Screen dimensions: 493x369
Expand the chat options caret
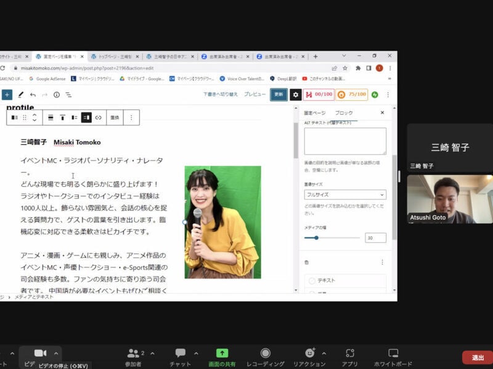[x=196, y=353]
